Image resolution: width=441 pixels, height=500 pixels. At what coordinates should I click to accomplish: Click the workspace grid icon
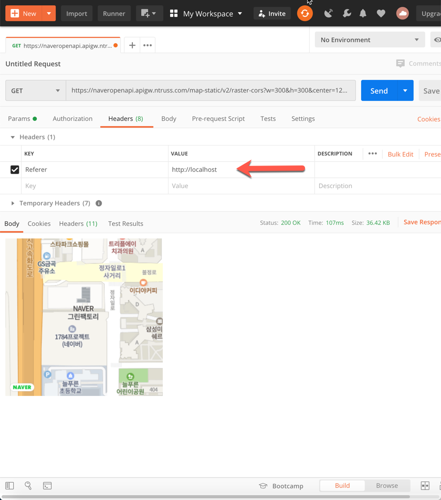coord(174,14)
